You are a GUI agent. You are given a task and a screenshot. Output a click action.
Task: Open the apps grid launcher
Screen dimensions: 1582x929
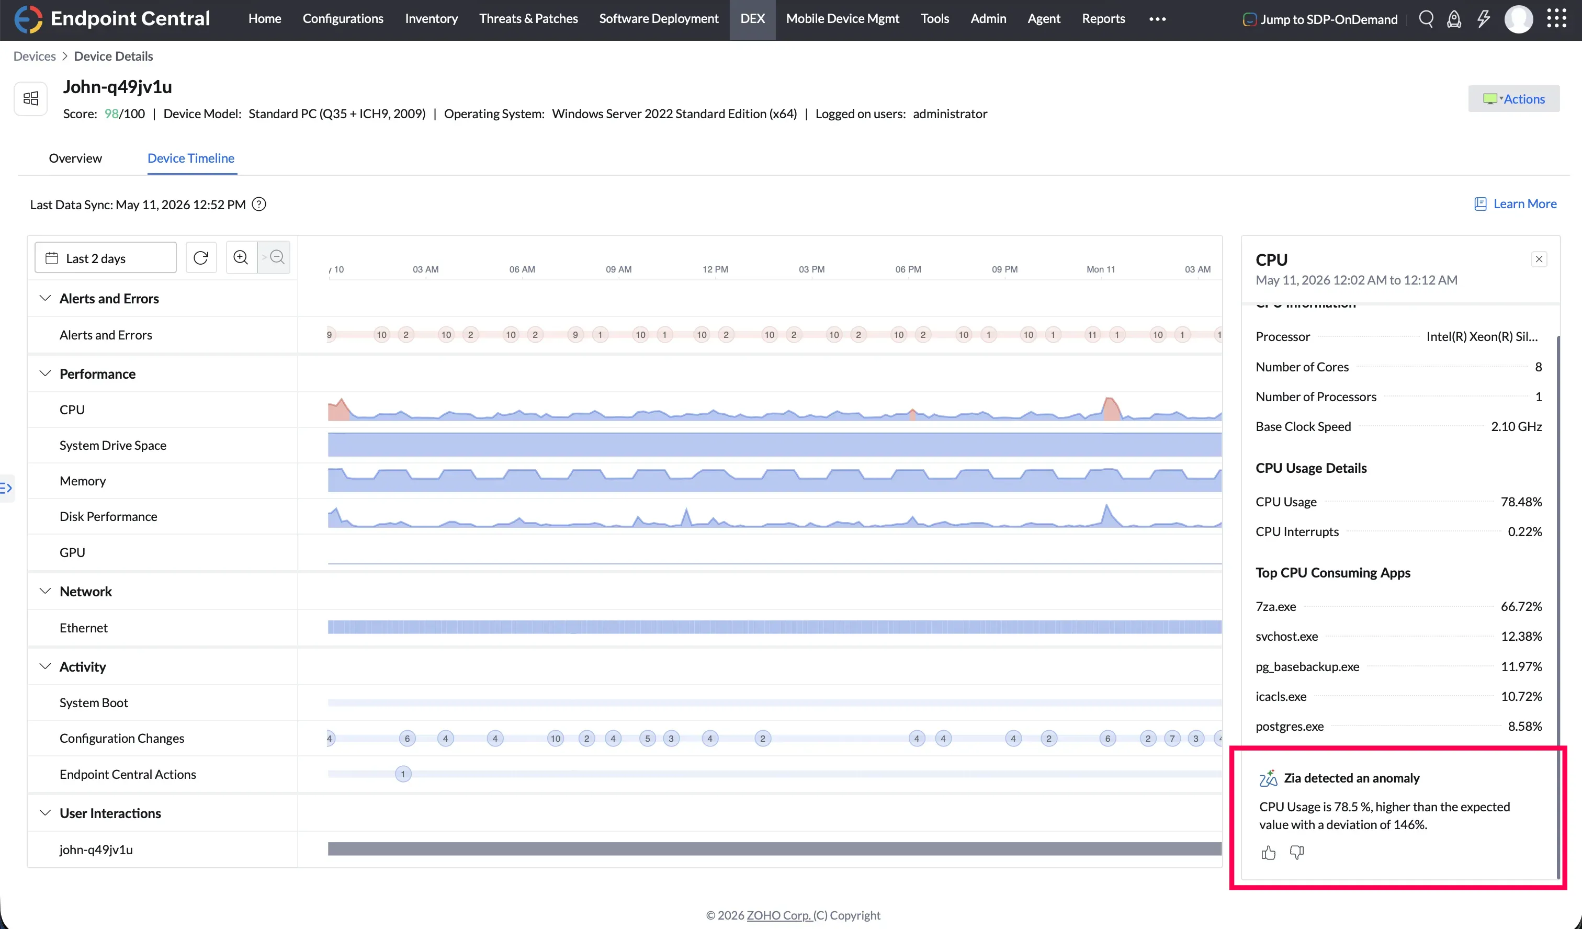coord(1556,18)
